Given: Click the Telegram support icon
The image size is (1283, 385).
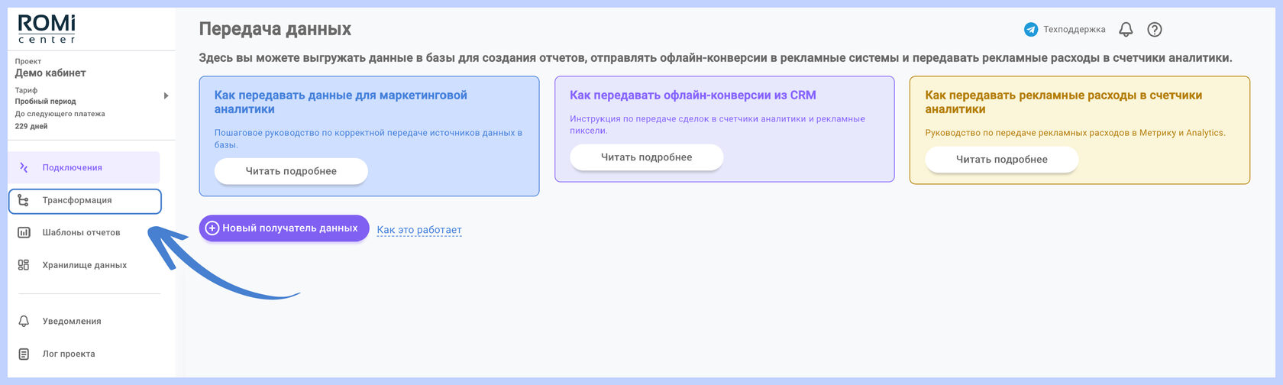Looking at the screenshot, I should [x=1031, y=30].
